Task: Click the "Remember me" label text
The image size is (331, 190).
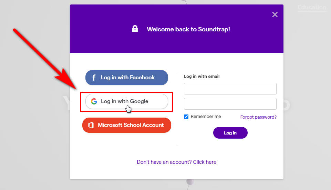Action: [x=206, y=117]
